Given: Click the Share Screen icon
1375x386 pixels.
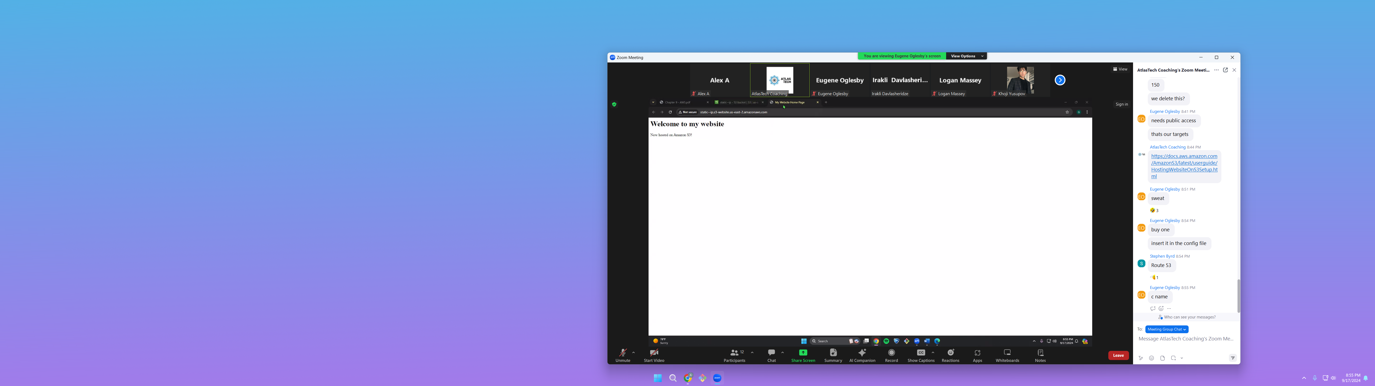Looking at the screenshot, I should (x=803, y=352).
